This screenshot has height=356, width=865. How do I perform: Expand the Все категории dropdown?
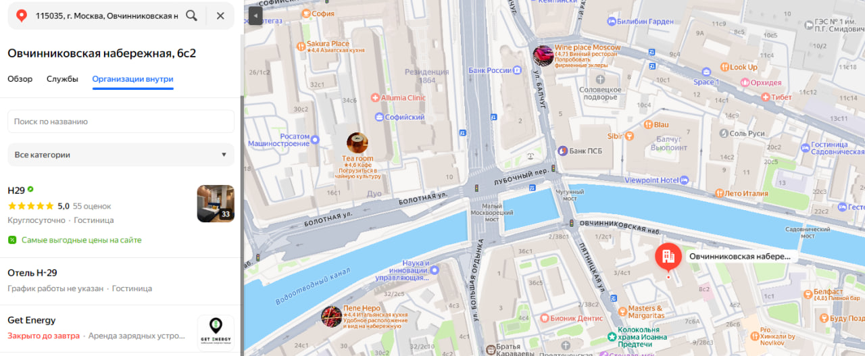pos(121,155)
